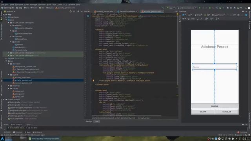Collapse the adapter package

11,25
